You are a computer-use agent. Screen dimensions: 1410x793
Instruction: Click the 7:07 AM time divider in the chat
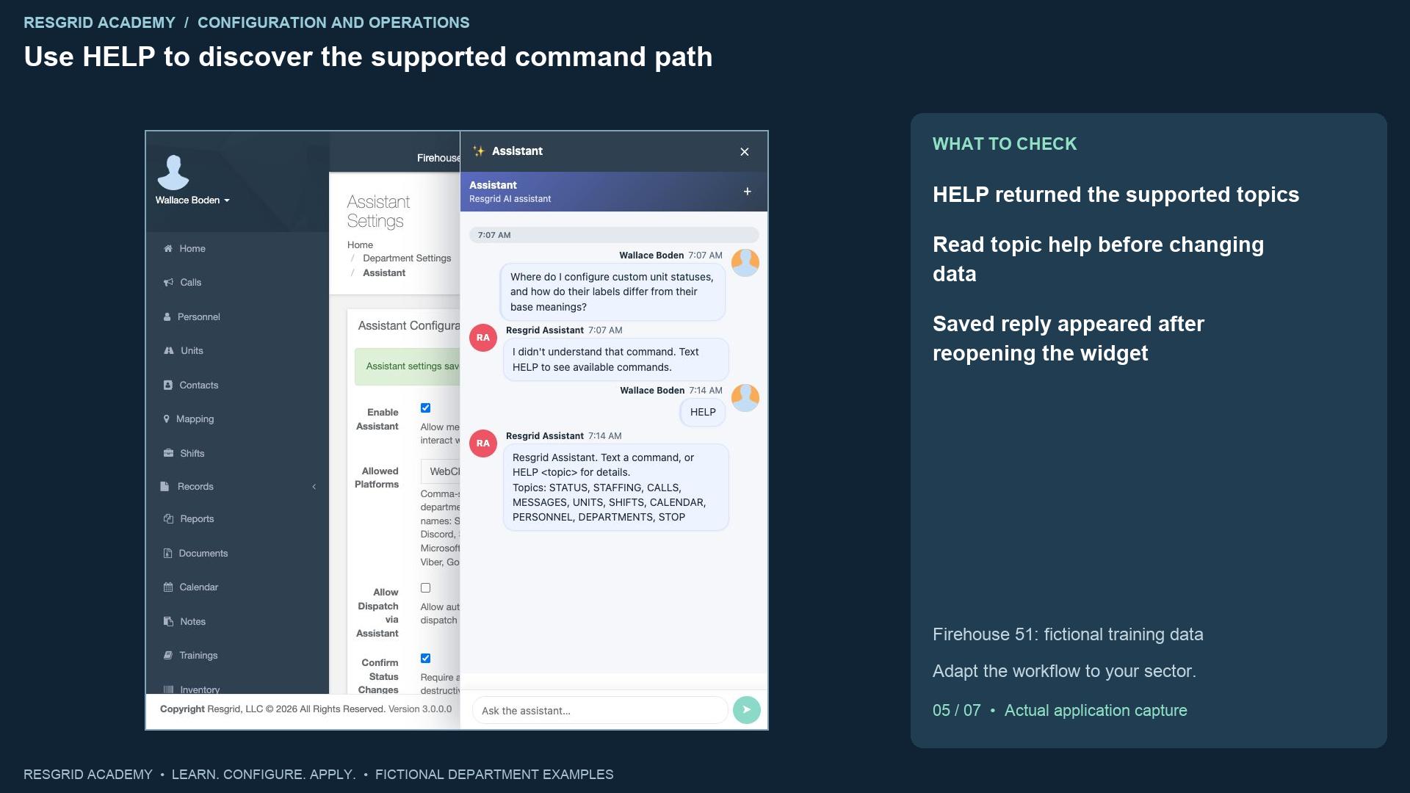[x=614, y=236]
